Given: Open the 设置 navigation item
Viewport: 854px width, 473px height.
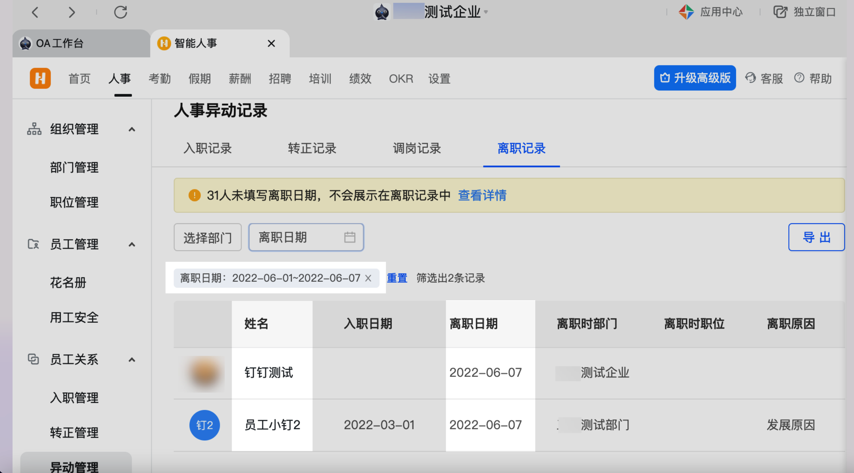Looking at the screenshot, I should [x=439, y=79].
